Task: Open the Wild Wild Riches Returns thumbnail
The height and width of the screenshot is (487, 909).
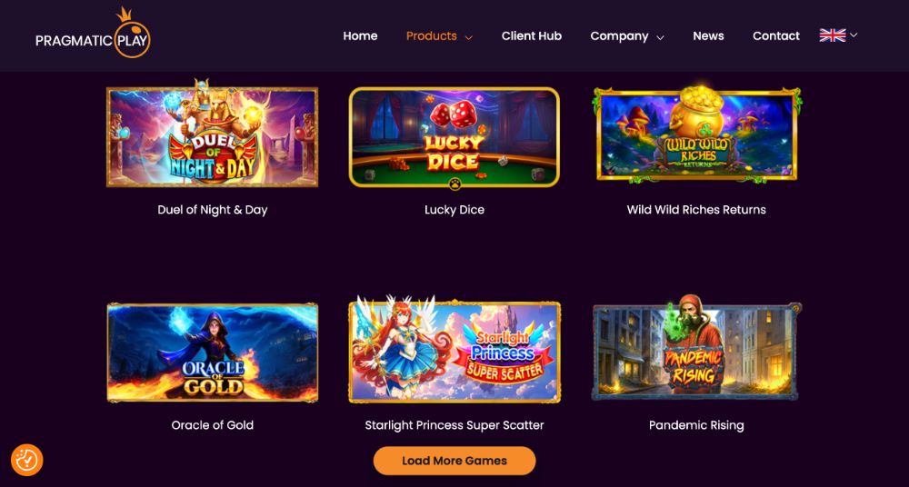Action: tap(697, 134)
